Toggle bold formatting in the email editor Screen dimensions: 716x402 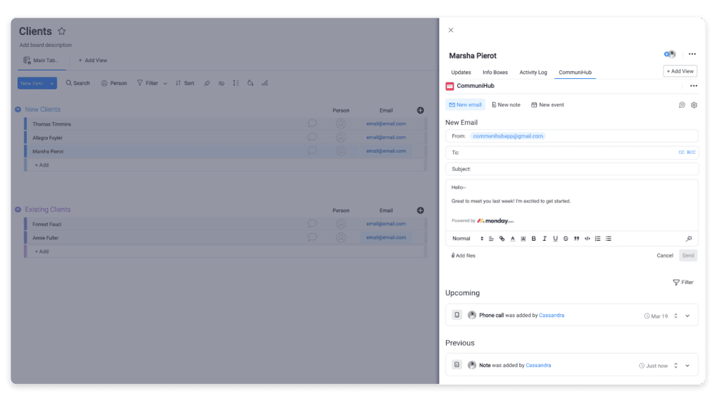534,239
